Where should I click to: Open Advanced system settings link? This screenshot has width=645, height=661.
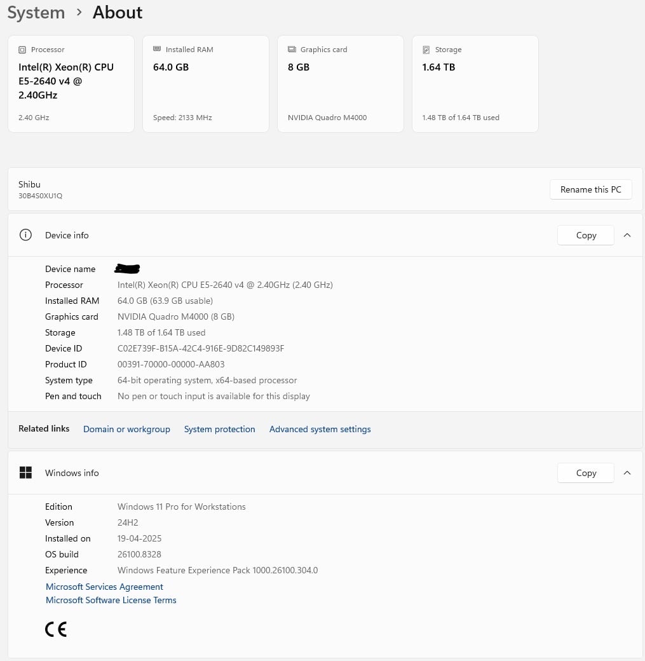pos(320,429)
